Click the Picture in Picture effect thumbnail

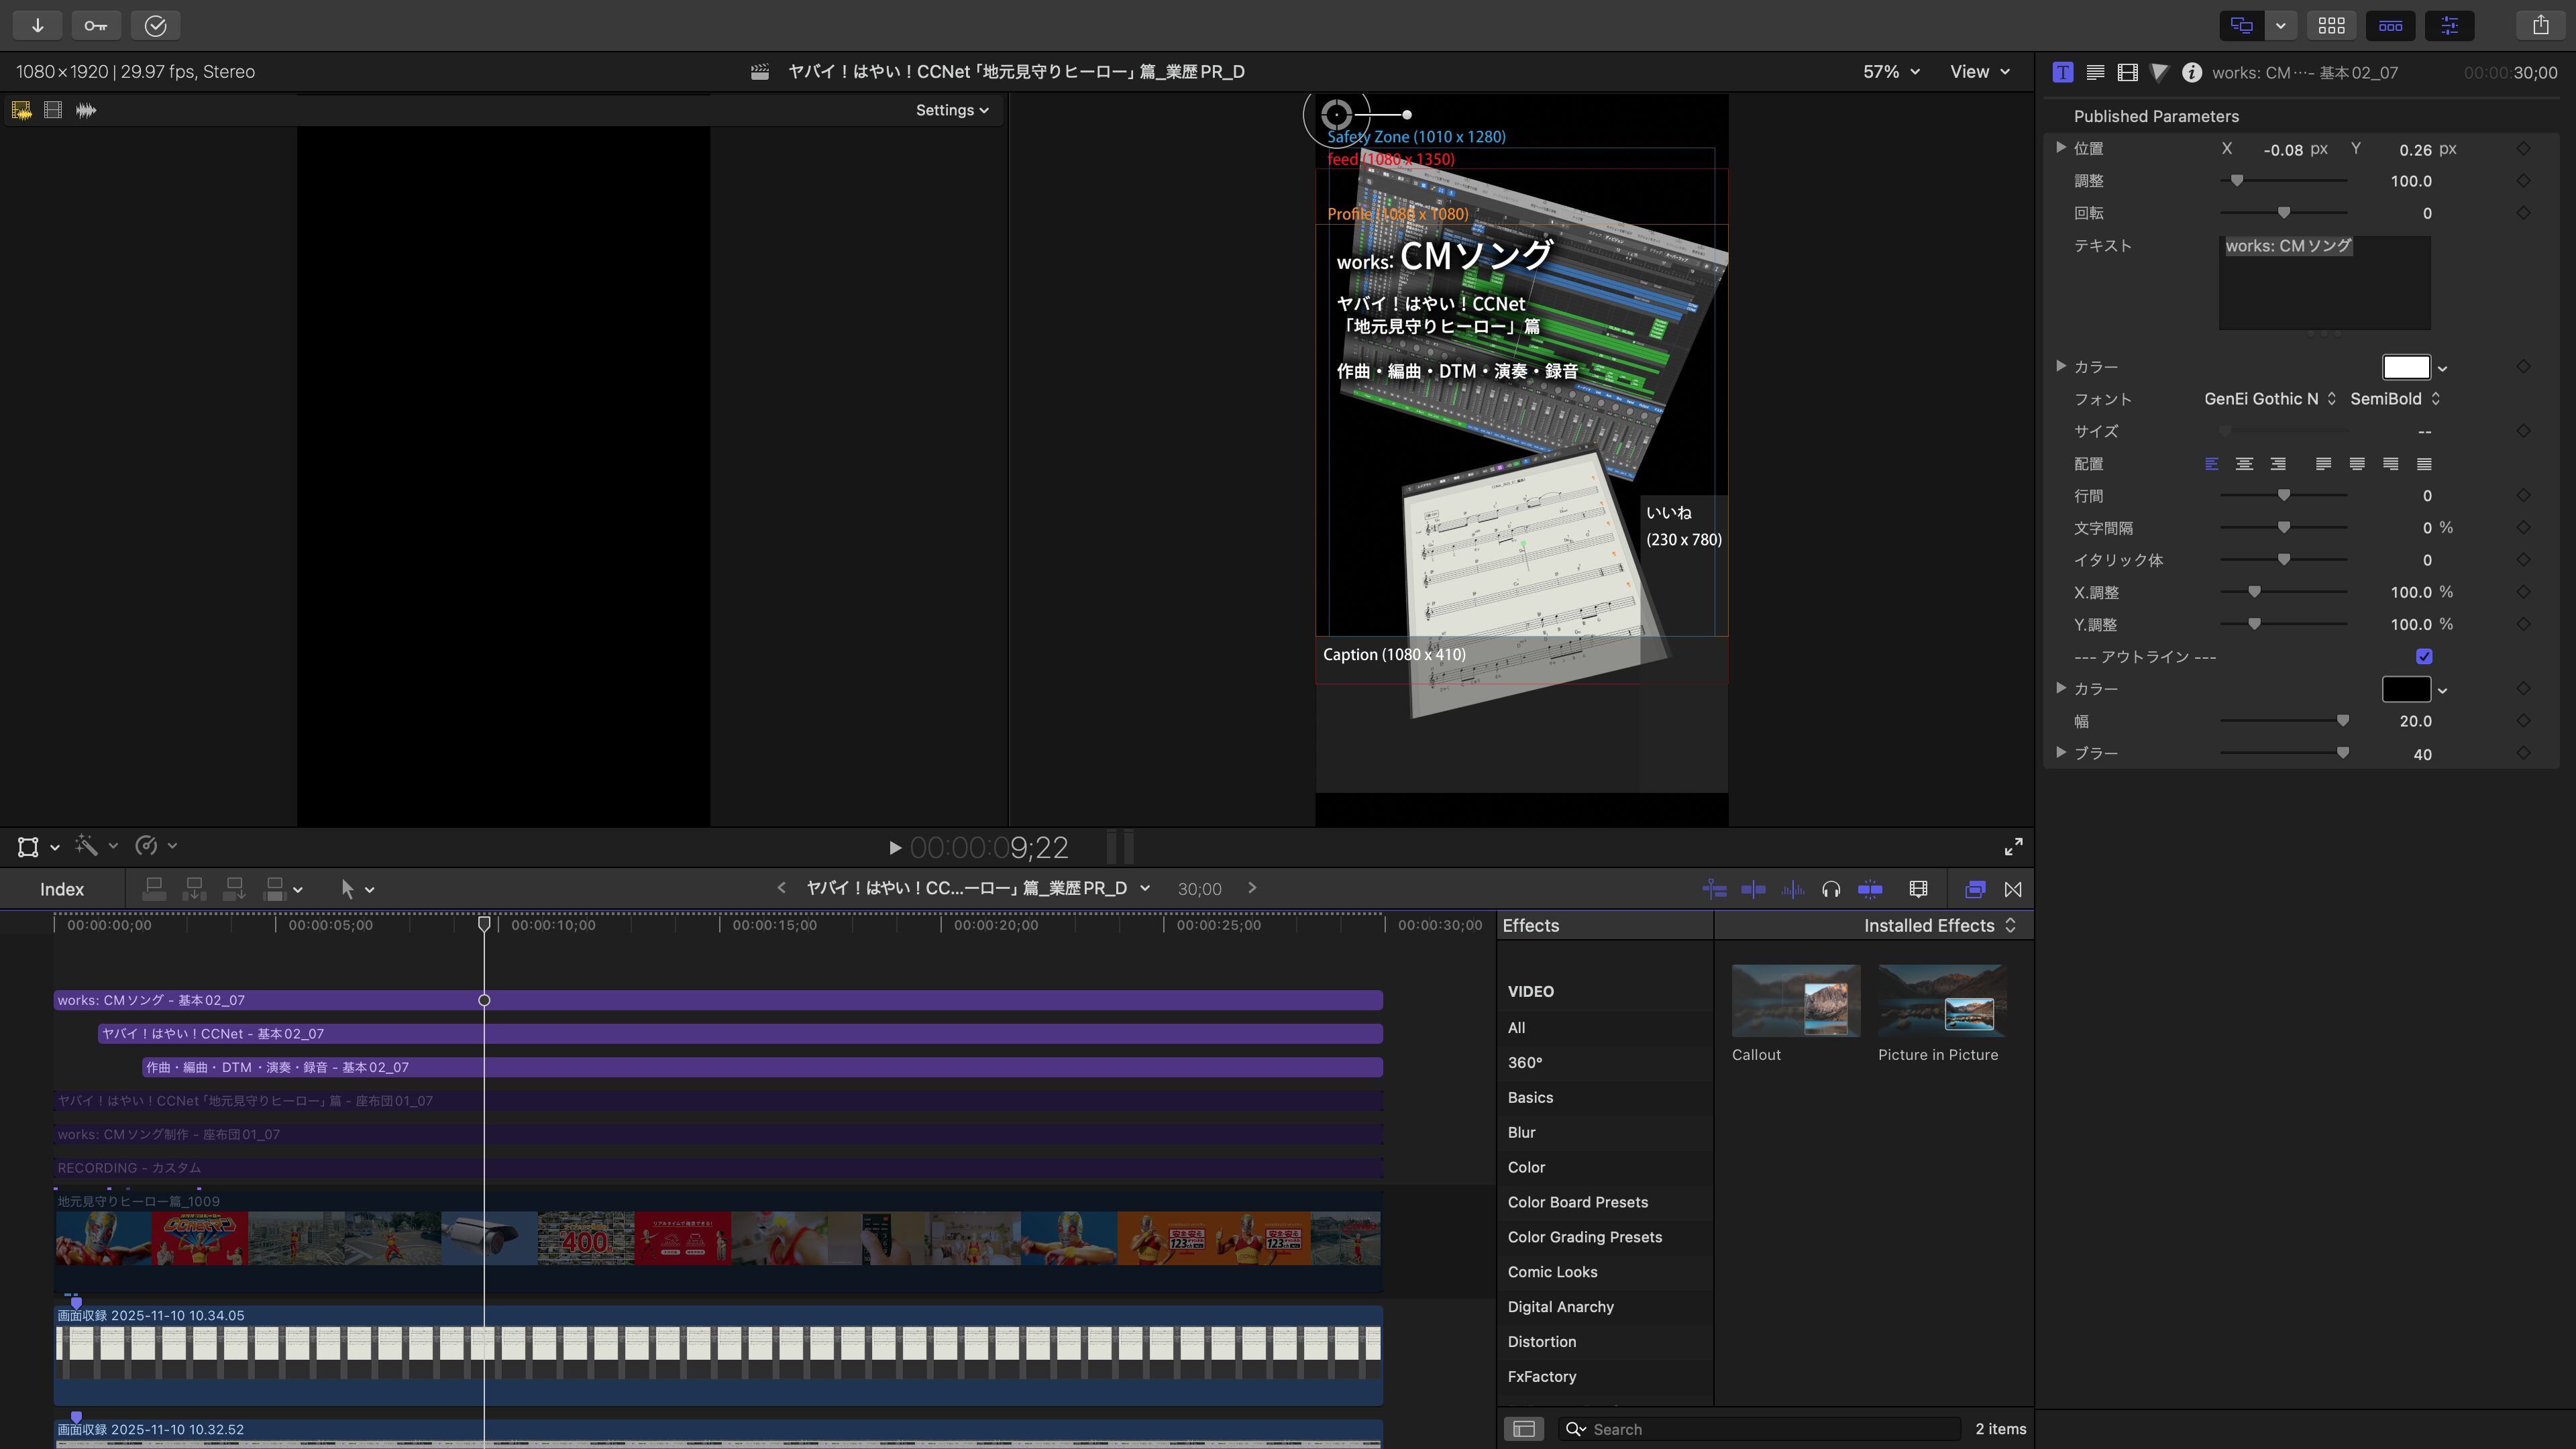tap(1941, 1001)
